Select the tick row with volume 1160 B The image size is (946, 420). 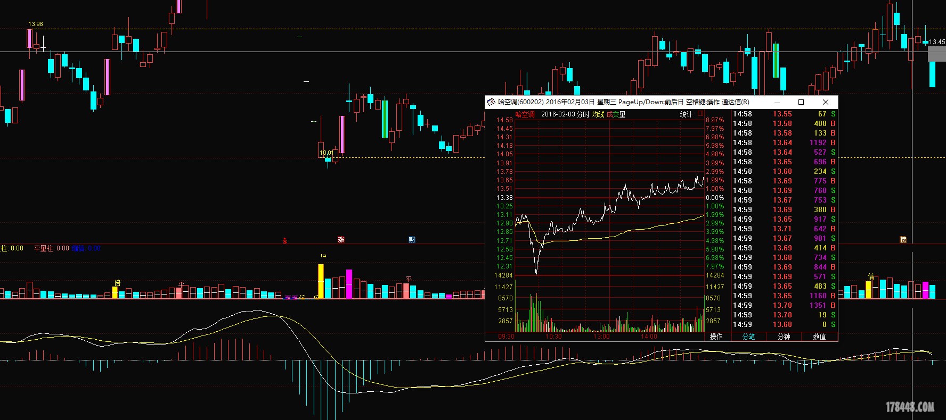pyautogui.click(x=784, y=296)
